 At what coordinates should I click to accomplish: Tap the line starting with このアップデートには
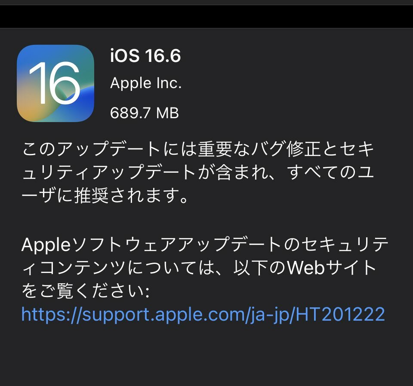click(198, 149)
